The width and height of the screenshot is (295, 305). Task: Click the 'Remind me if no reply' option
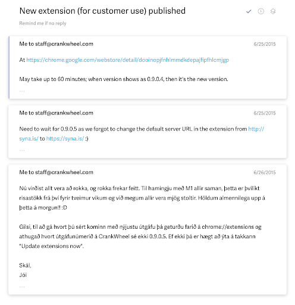tap(43, 23)
